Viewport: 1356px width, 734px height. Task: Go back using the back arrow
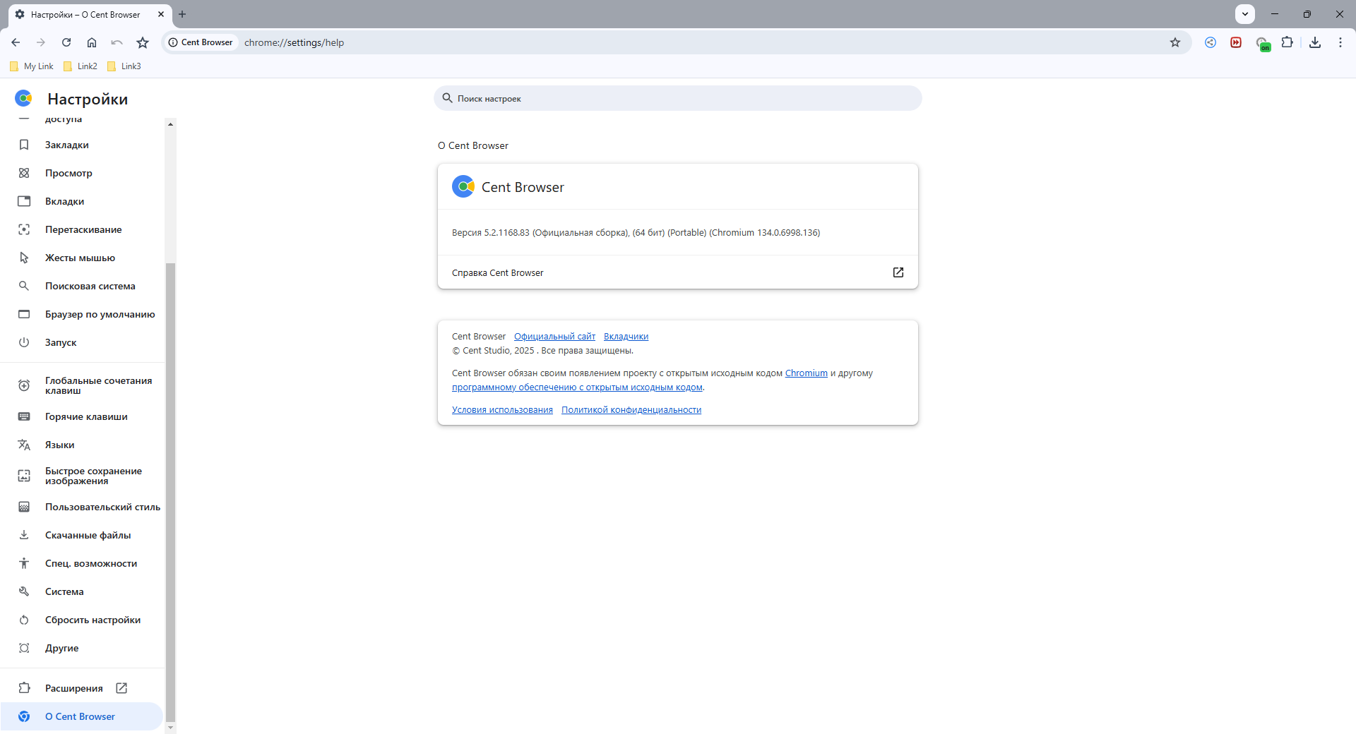16,42
